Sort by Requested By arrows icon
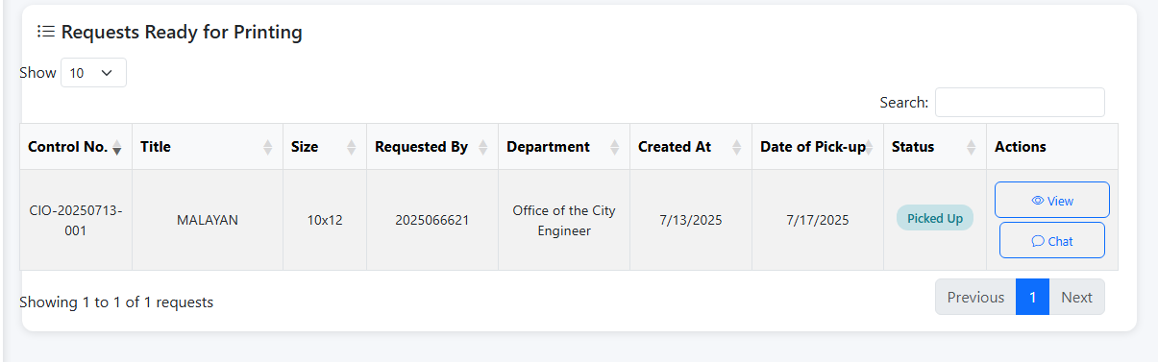 (483, 147)
